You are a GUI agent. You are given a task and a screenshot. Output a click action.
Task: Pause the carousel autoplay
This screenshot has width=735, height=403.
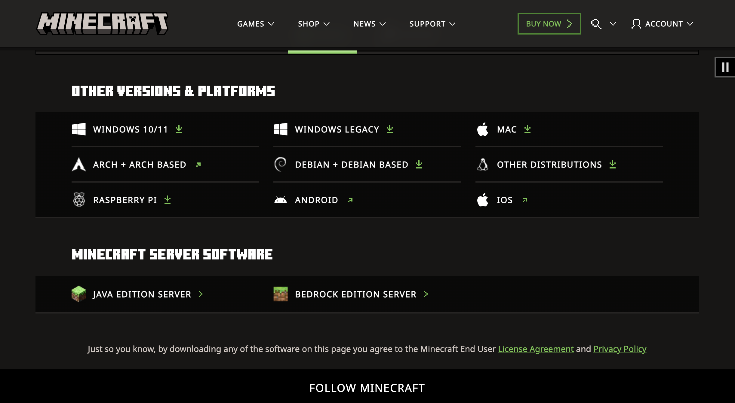point(725,67)
